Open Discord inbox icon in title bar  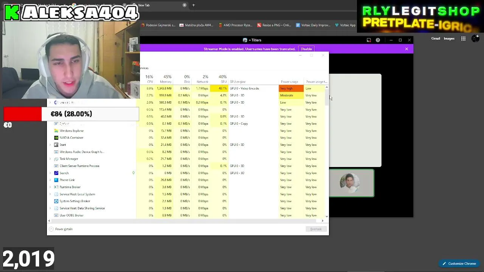369,40
